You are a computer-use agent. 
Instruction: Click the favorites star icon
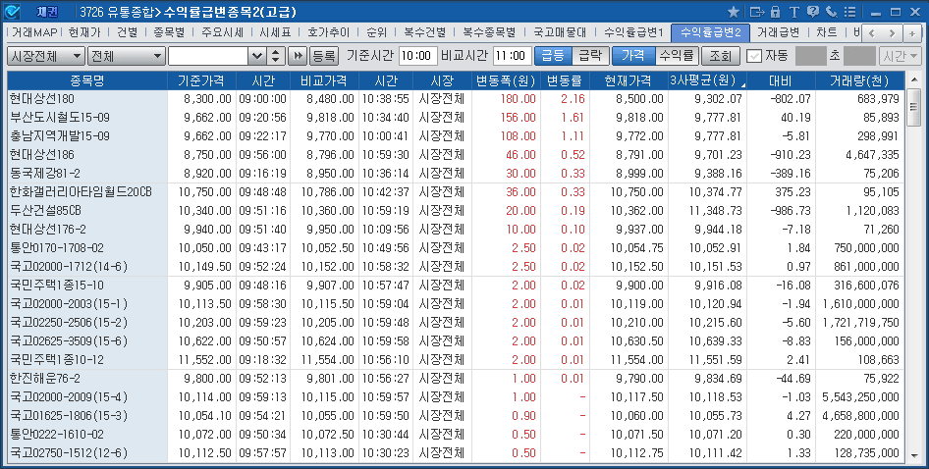coord(734,12)
